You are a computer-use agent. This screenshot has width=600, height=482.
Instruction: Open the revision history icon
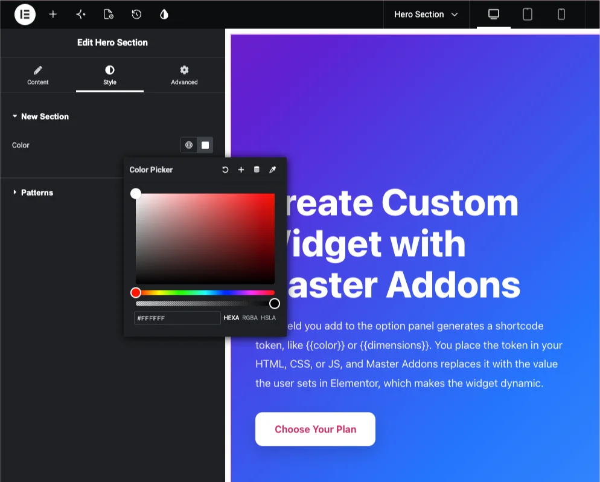coord(136,14)
